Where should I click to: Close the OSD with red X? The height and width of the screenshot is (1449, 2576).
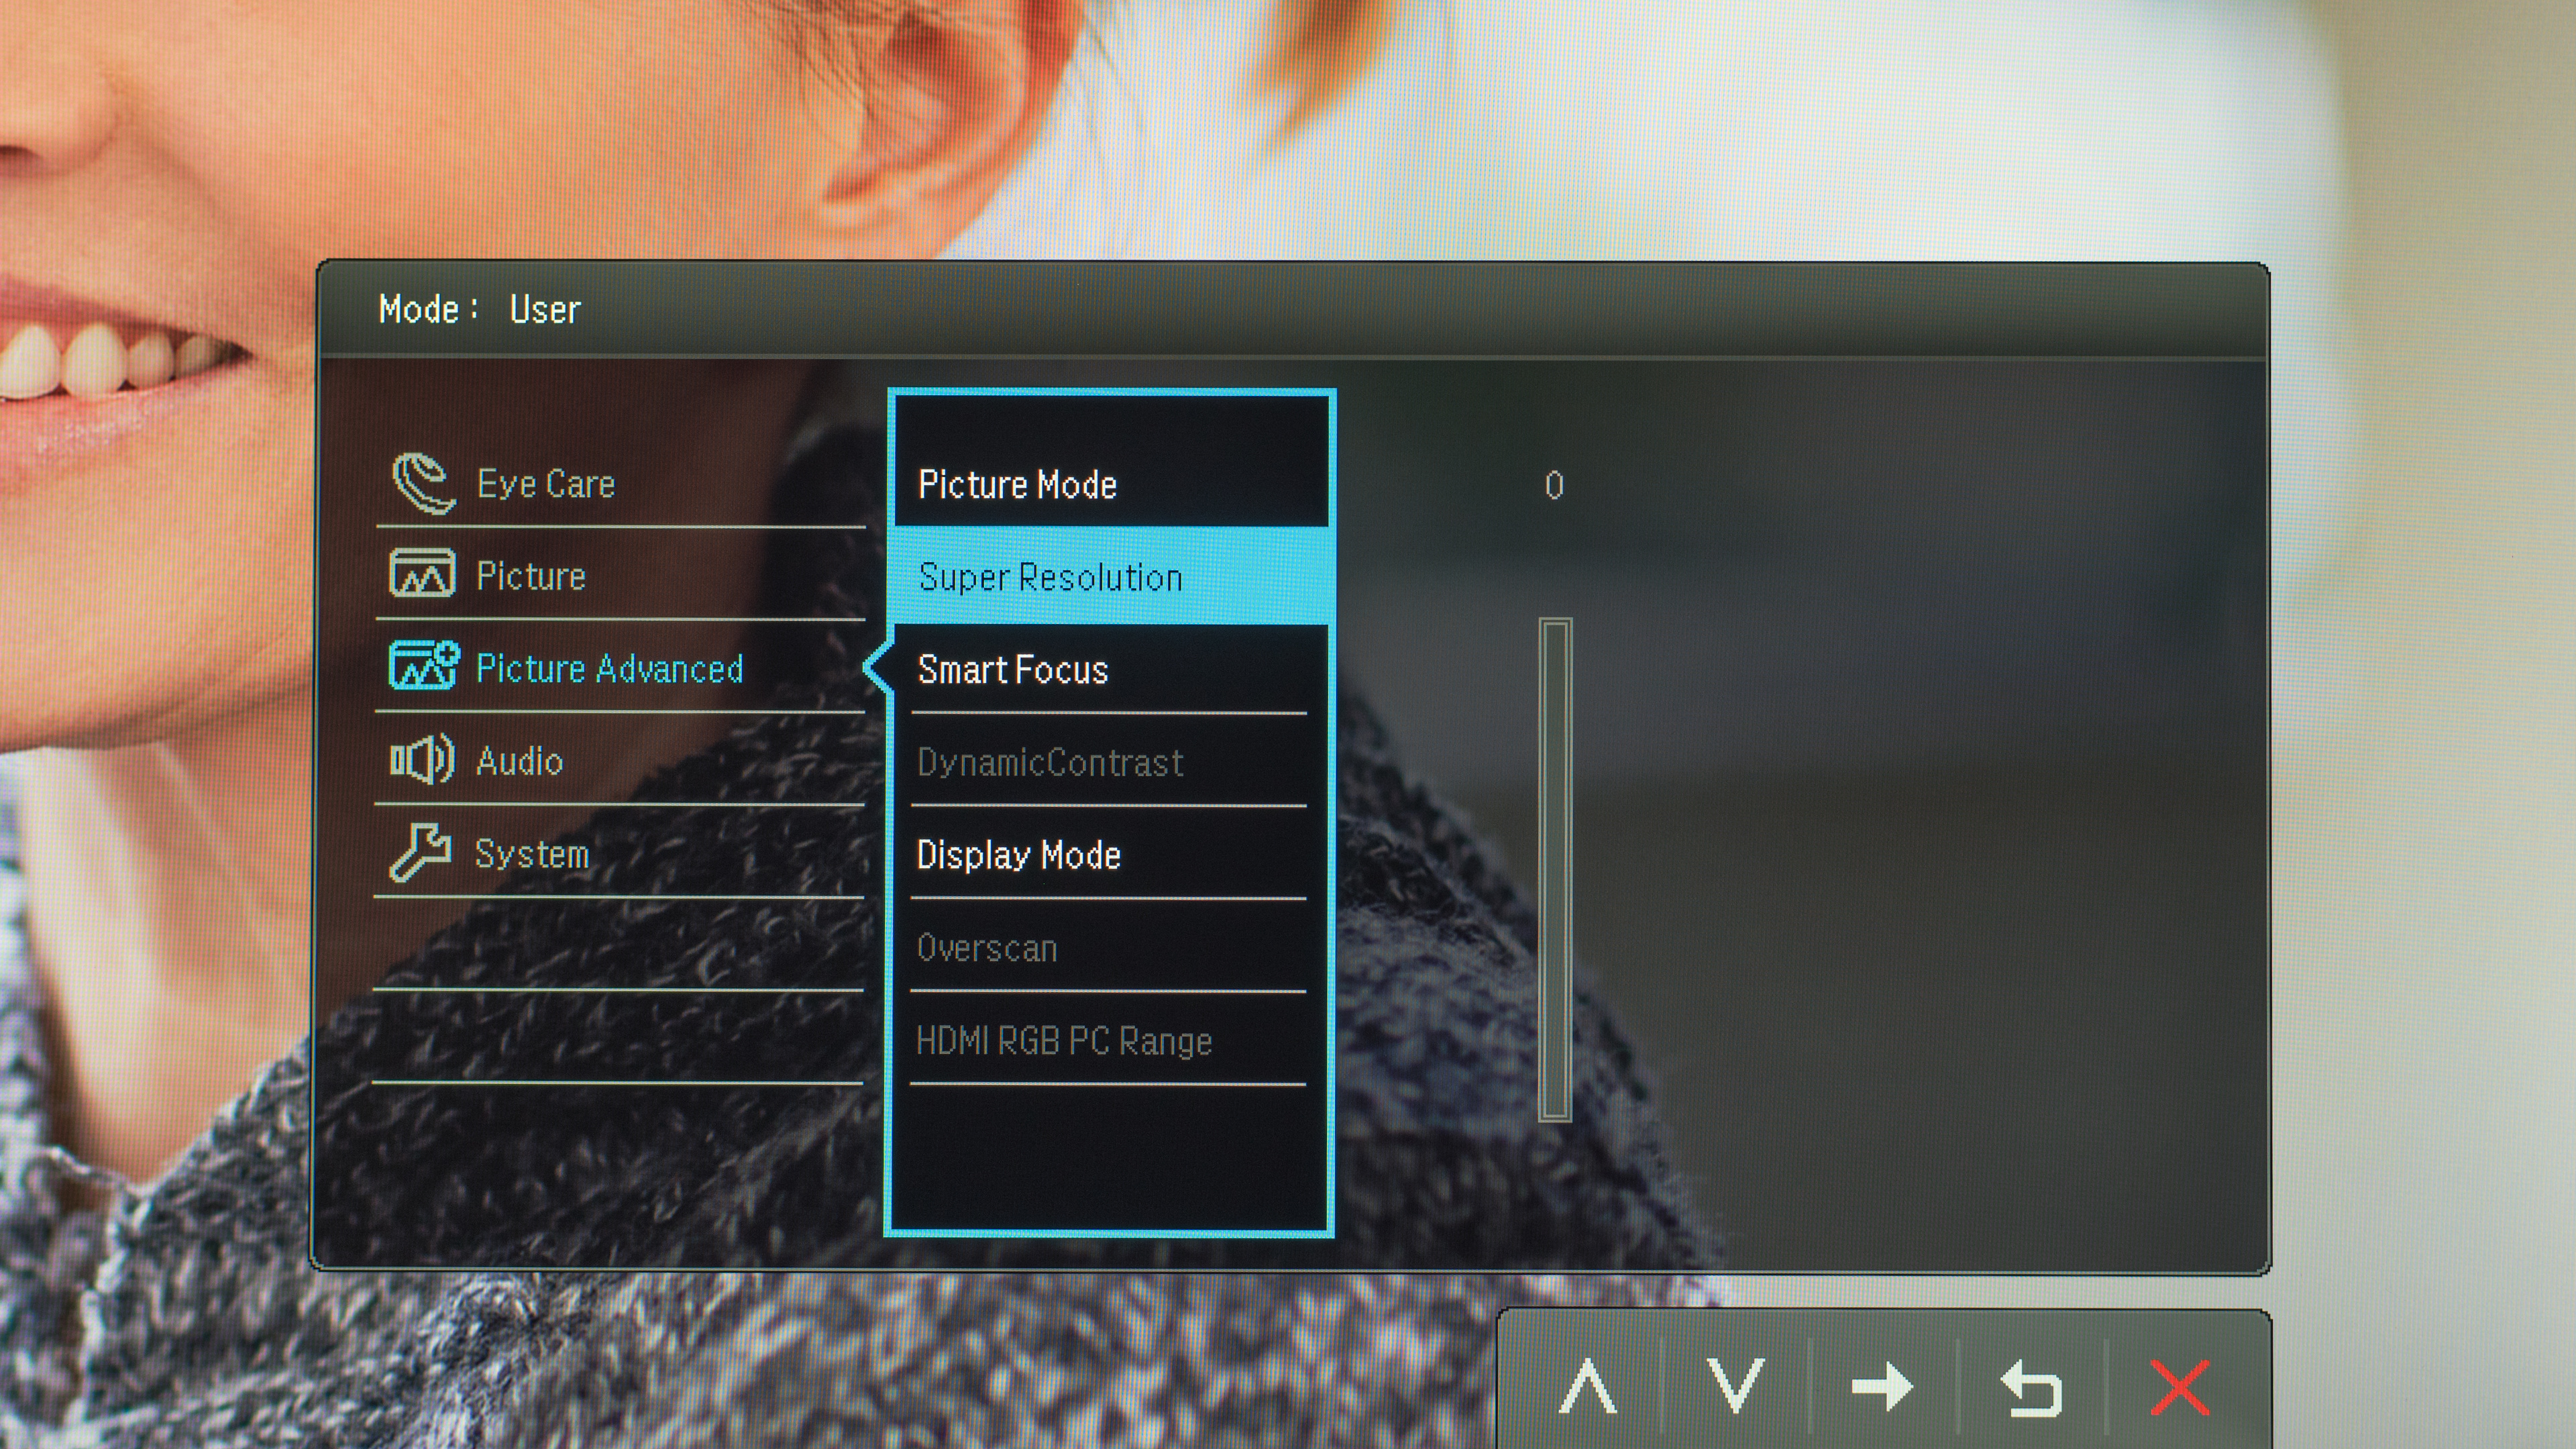pyautogui.click(x=2180, y=1388)
